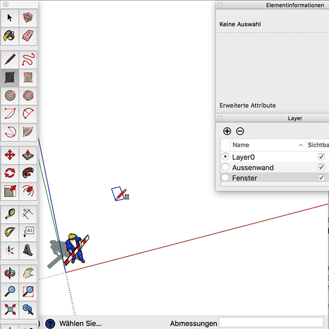Select the Layer0 name in the list
The width and height of the screenshot is (329, 329).
pos(243,157)
